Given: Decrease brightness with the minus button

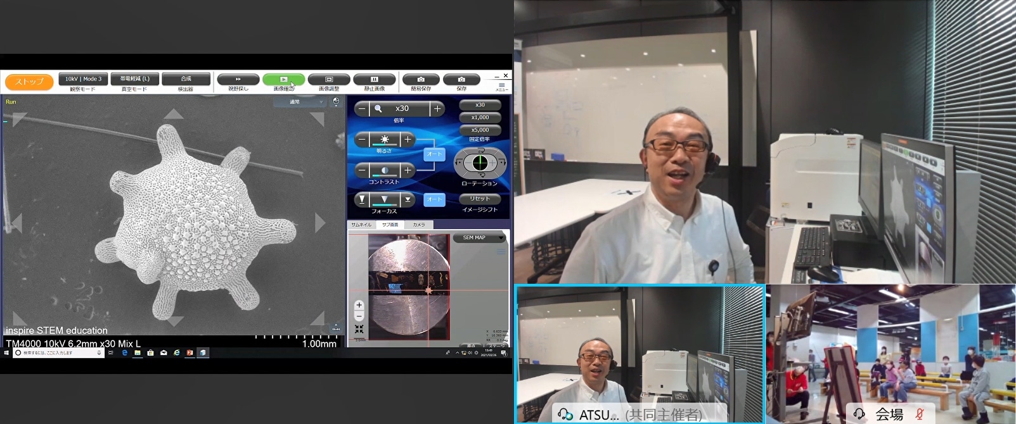Looking at the screenshot, I should click(x=362, y=139).
